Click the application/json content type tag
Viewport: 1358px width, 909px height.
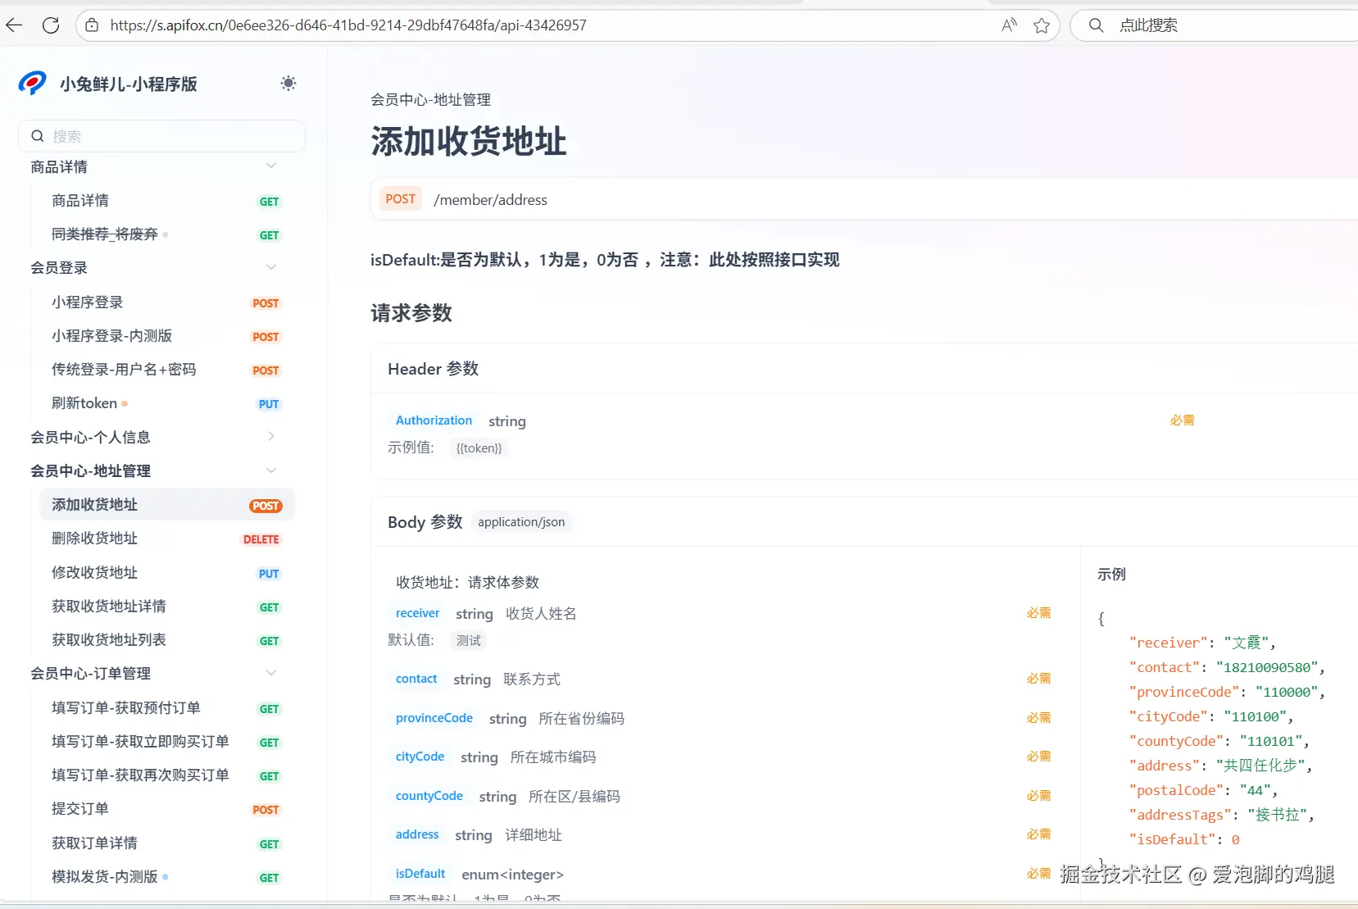tap(521, 522)
